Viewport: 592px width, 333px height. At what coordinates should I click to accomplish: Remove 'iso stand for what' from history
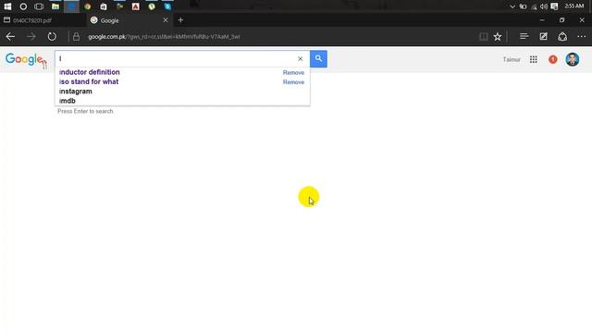[x=293, y=82]
